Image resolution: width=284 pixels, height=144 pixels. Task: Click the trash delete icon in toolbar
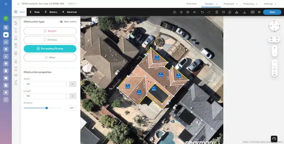217,12
